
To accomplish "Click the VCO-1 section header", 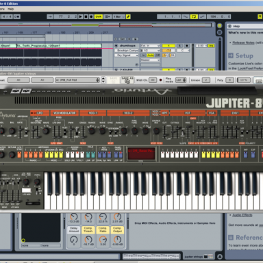I will tap(92, 113).
